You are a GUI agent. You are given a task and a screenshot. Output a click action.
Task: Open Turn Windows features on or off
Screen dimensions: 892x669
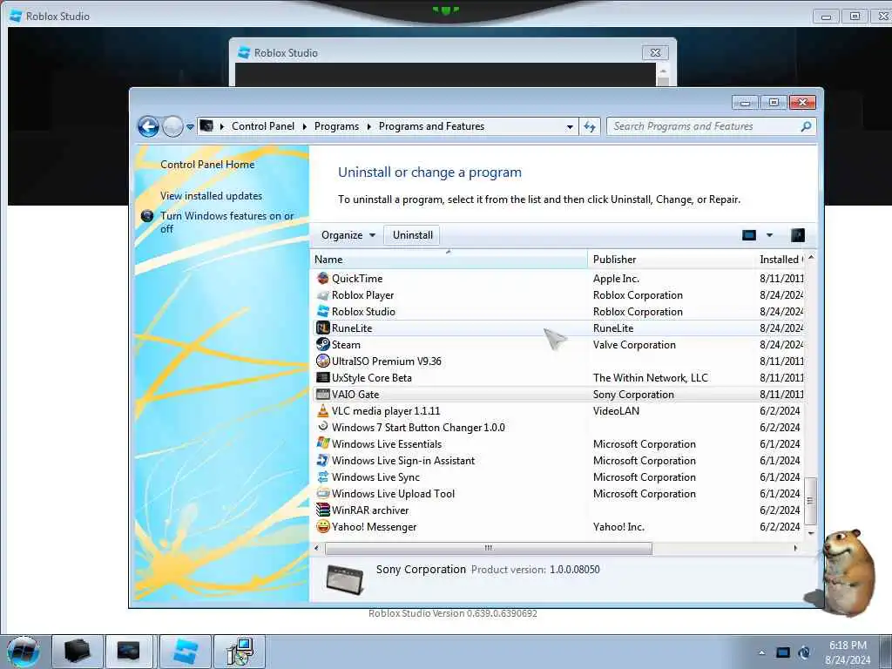tap(227, 222)
